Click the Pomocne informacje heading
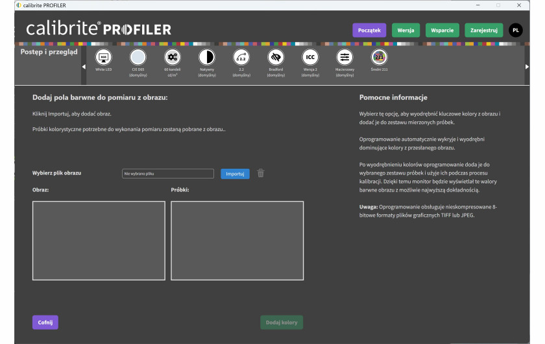545x344 pixels. click(x=393, y=97)
